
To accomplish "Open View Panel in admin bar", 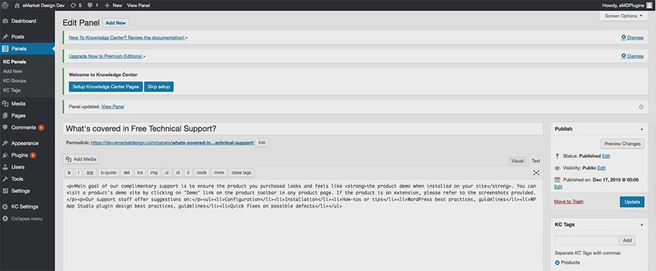I will pos(138,5).
